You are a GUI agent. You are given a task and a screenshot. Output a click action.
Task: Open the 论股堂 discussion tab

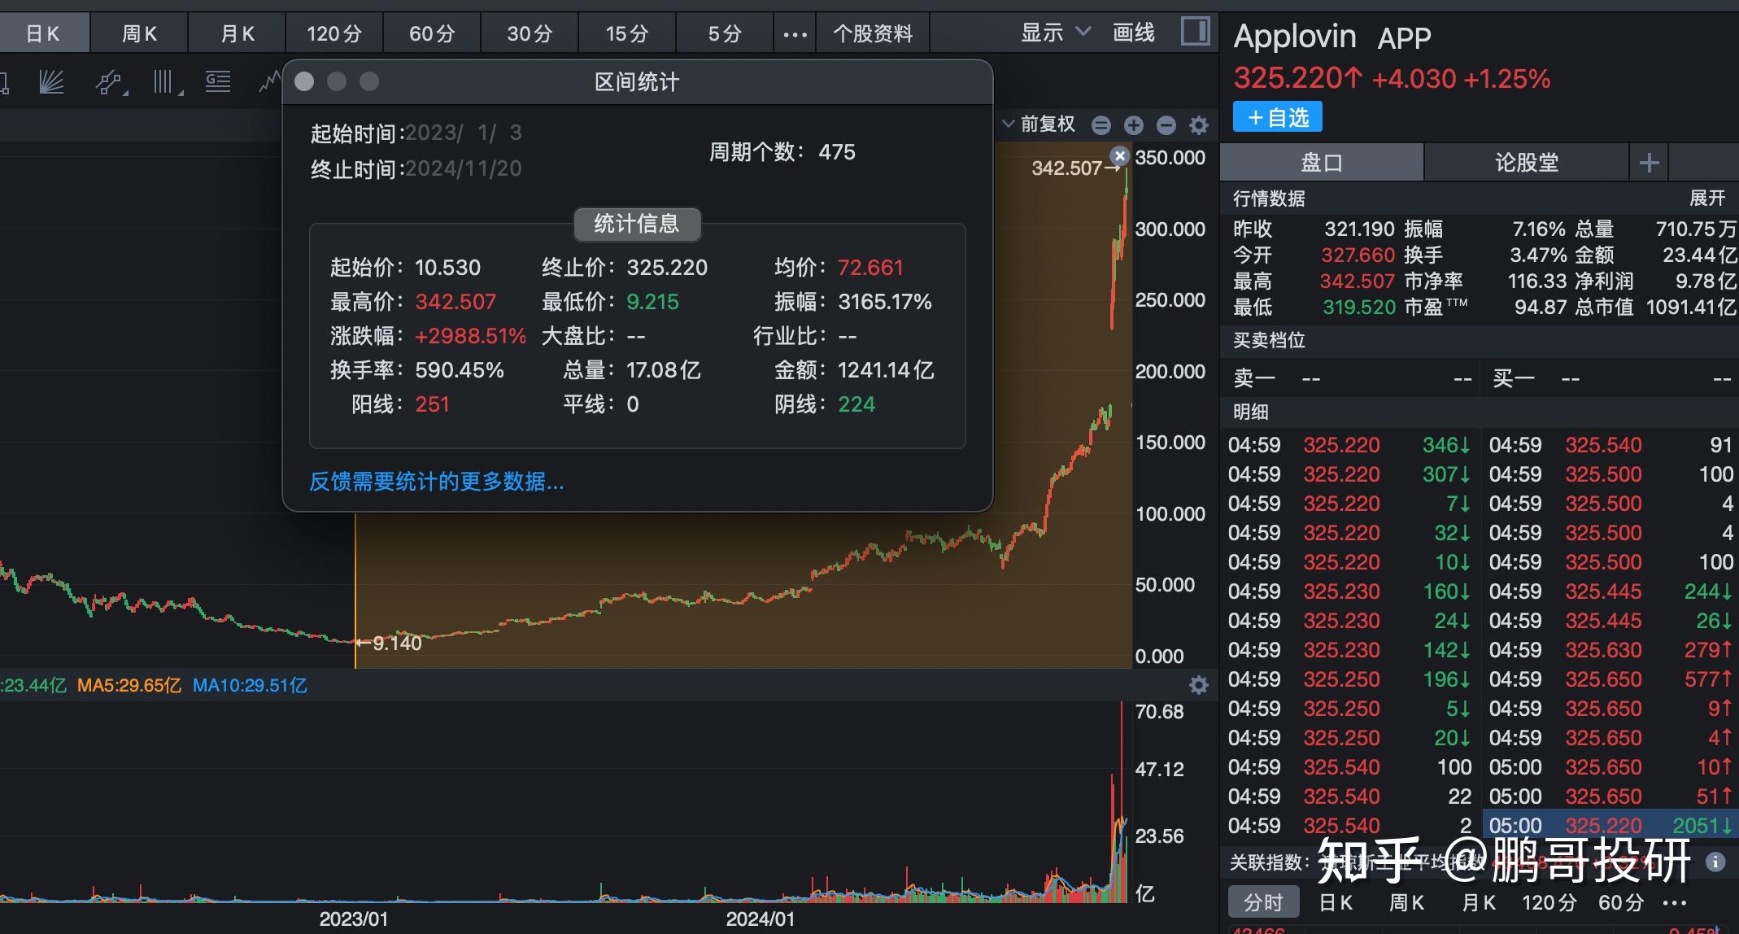pyautogui.click(x=1527, y=163)
